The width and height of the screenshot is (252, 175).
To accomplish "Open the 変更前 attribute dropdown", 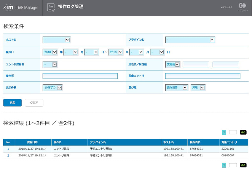I will (x=173, y=64).
